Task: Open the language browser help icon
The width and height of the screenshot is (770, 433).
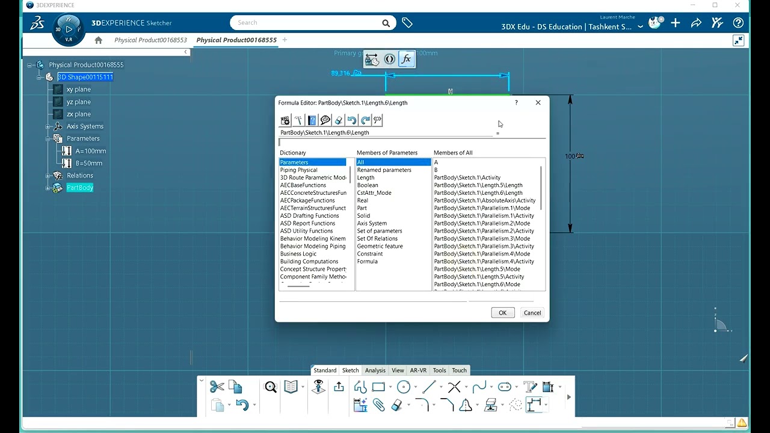Action: click(312, 120)
